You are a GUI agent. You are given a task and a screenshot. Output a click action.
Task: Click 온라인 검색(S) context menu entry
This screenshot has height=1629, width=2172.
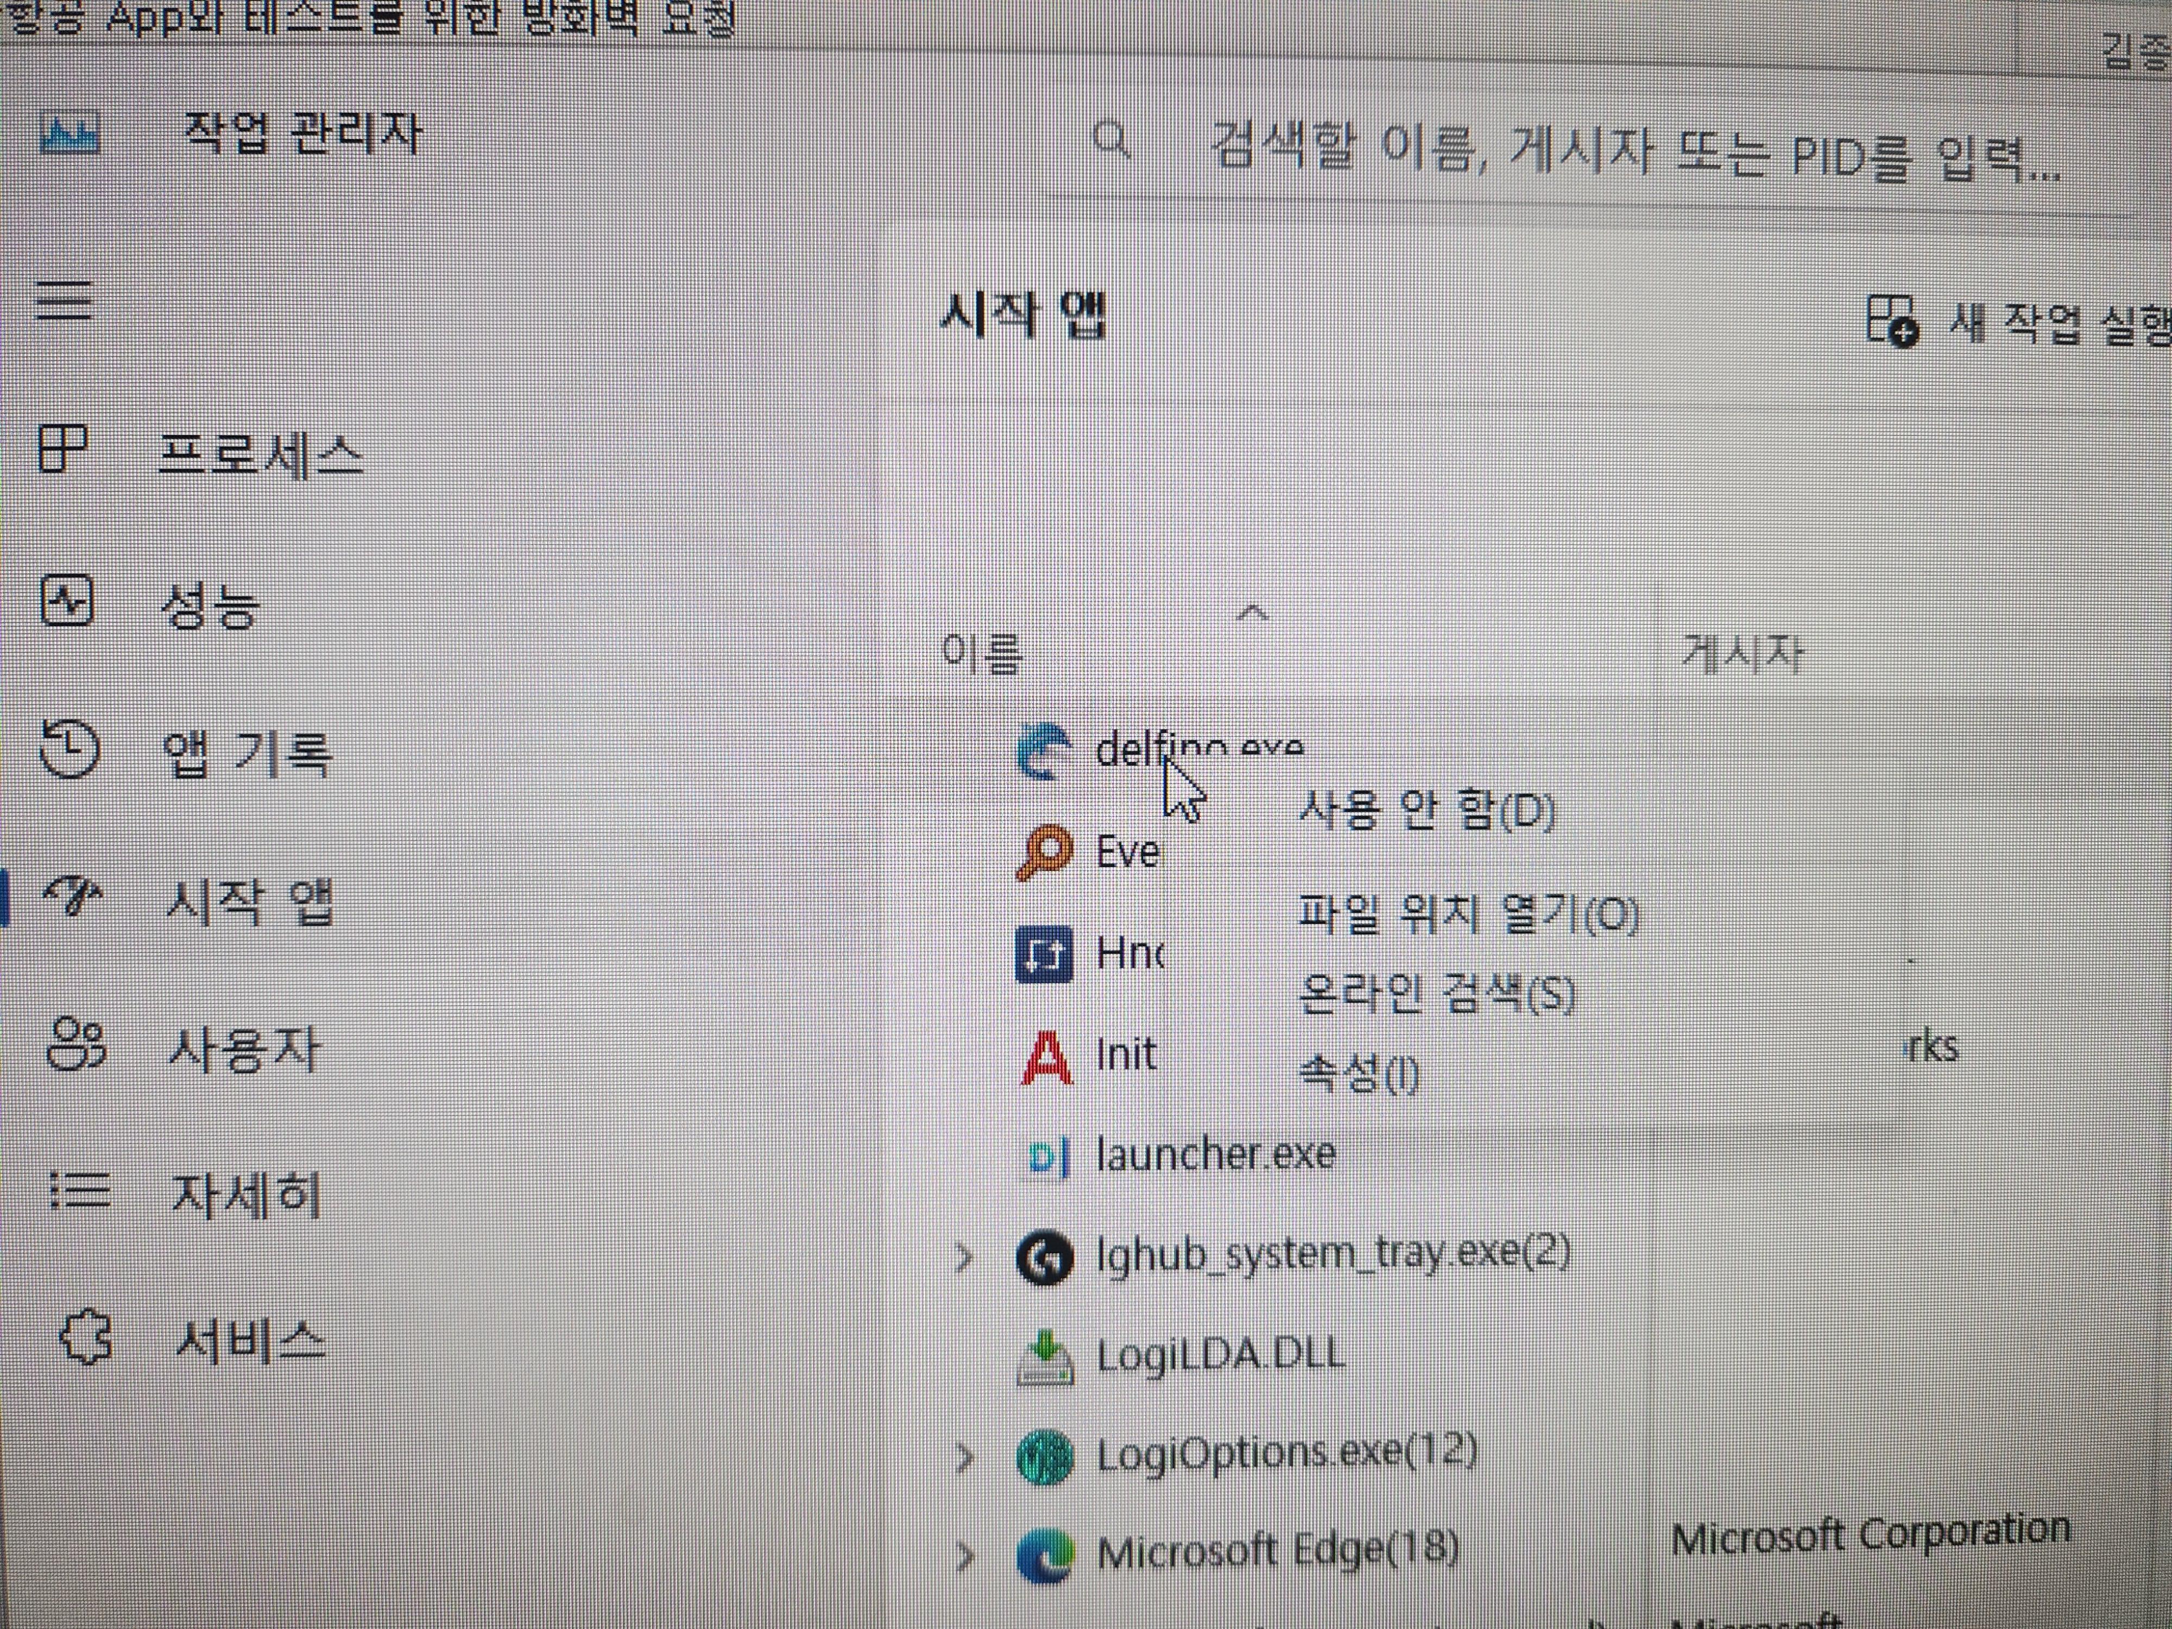tap(1436, 994)
